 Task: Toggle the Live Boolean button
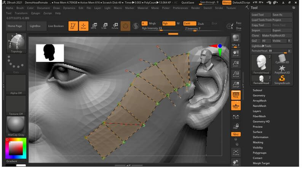pyautogui.click(x=56, y=26)
